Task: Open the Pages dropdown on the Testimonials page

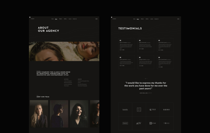Action: pos(138,19)
